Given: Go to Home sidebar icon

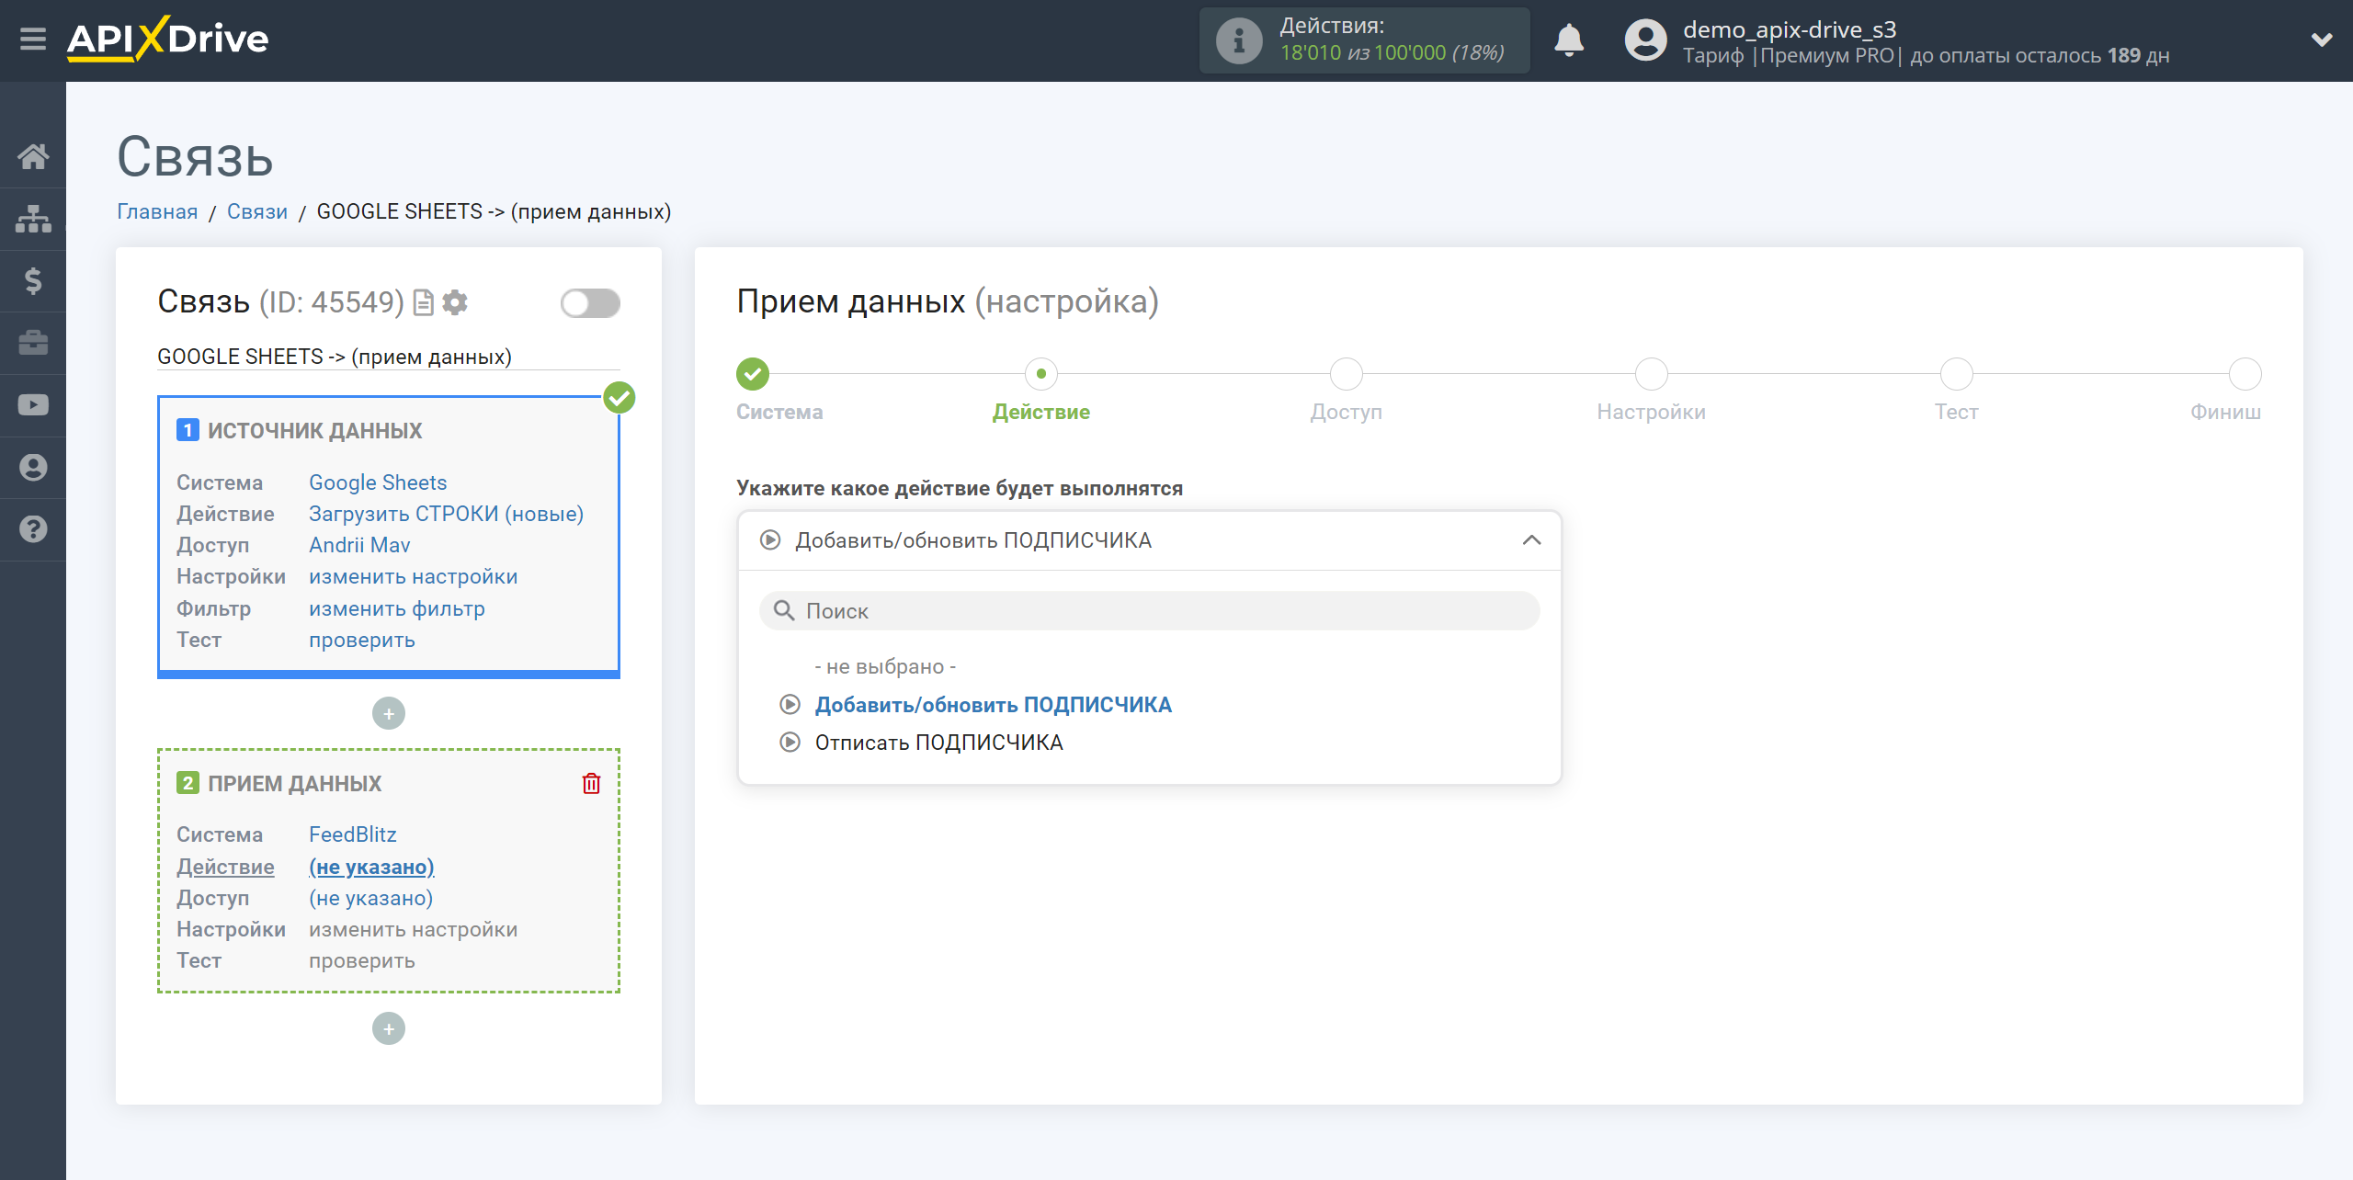Looking at the screenshot, I should 33,156.
